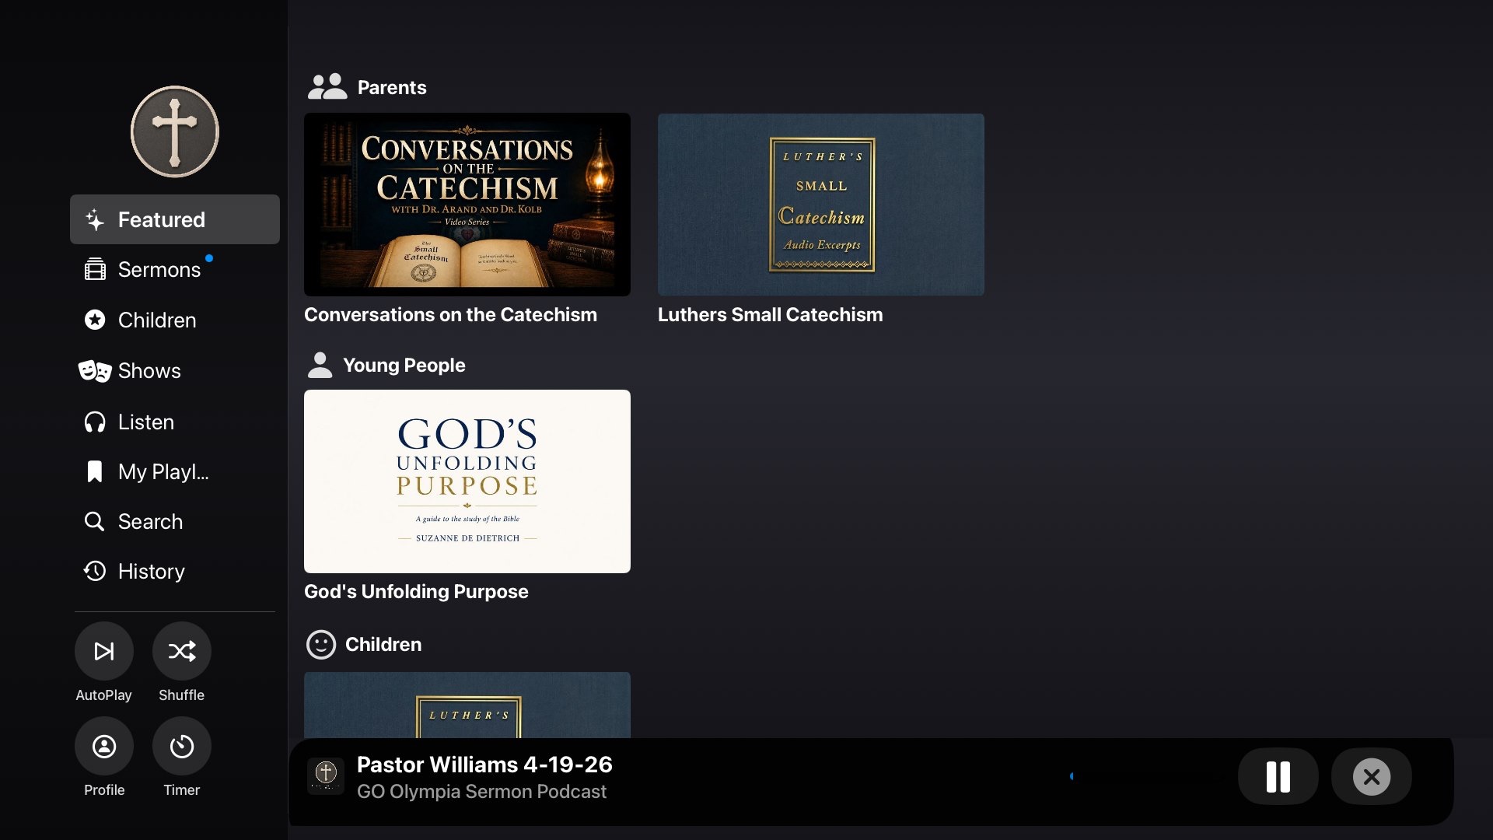This screenshot has height=840, width=1493.
Task: Click the star icon beside Children
Action: point(95,320)
